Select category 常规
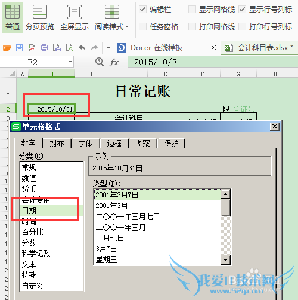 pyautogui.click(x=52, y=167)
